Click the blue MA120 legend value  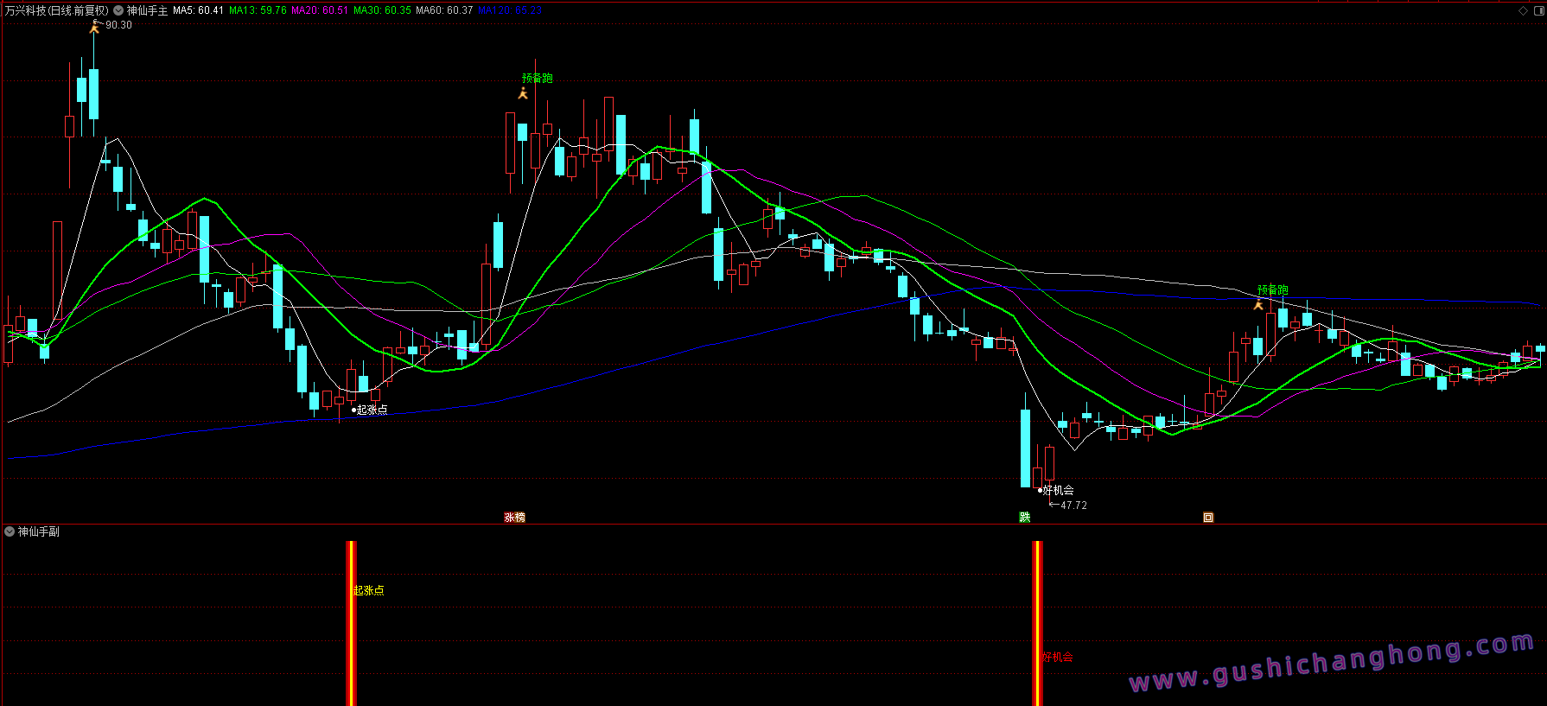click(509, 10)
